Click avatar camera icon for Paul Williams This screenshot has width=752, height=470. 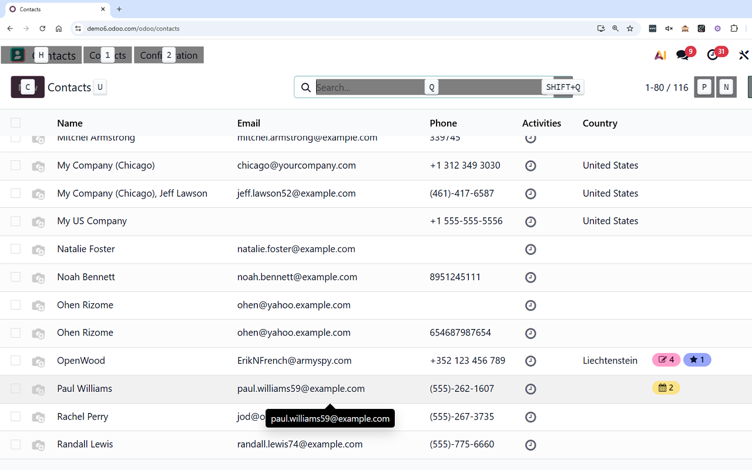pyautogui.click(x=38, y=389)
